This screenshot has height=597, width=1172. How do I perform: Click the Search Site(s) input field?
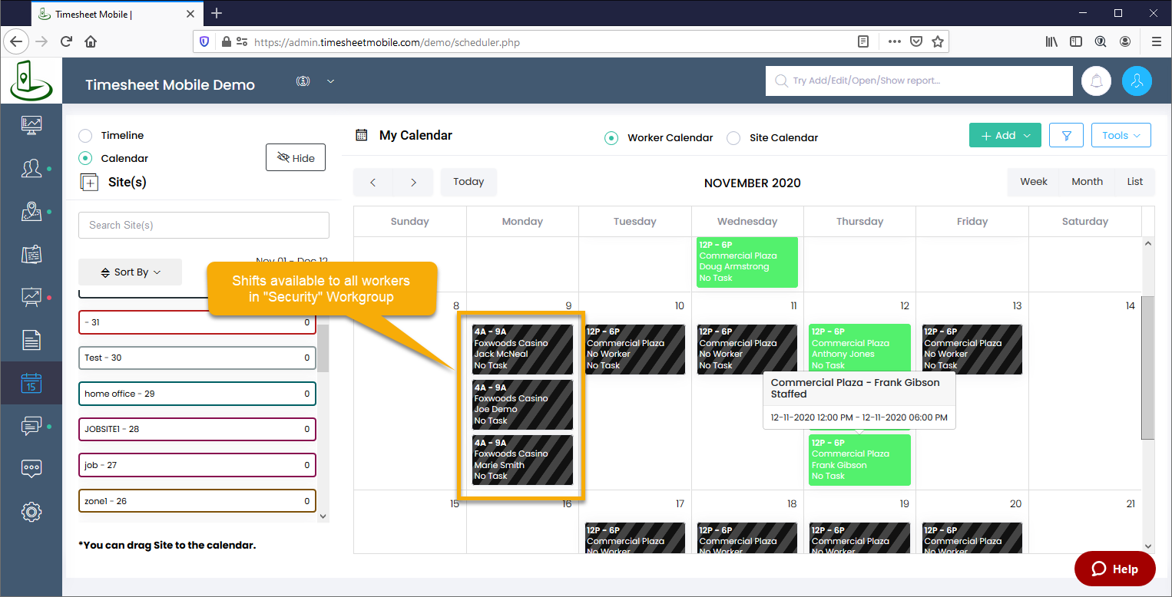(204, 225)
